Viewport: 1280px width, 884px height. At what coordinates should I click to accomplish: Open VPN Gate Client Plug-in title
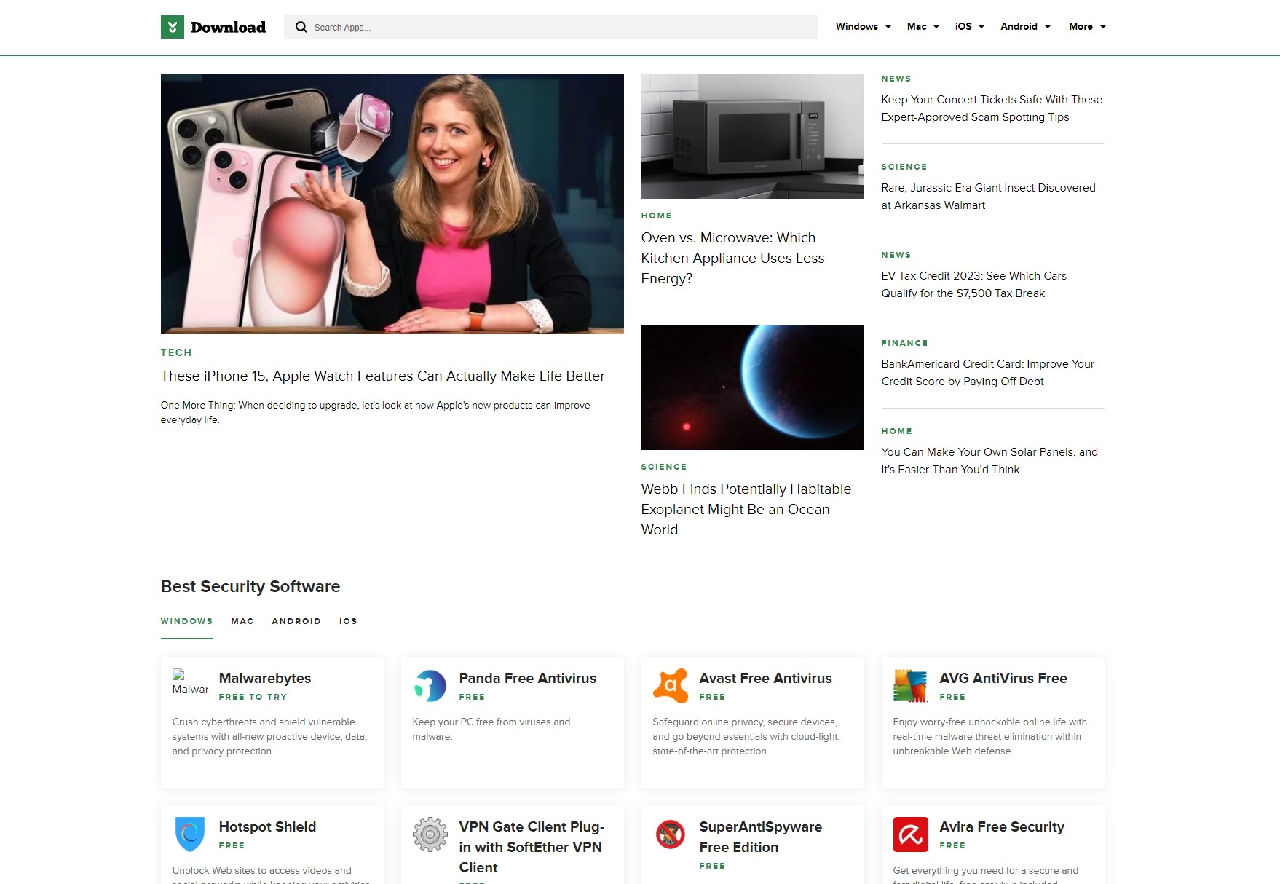click(x=532, y=847)
